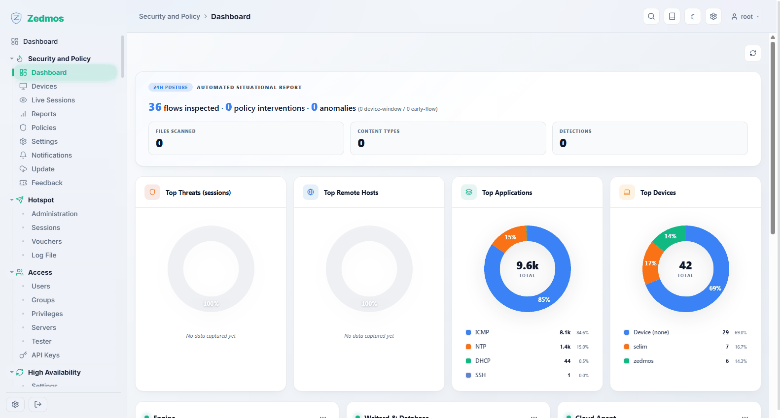Click the ICMP blue legend swatch

click(468, 332)
